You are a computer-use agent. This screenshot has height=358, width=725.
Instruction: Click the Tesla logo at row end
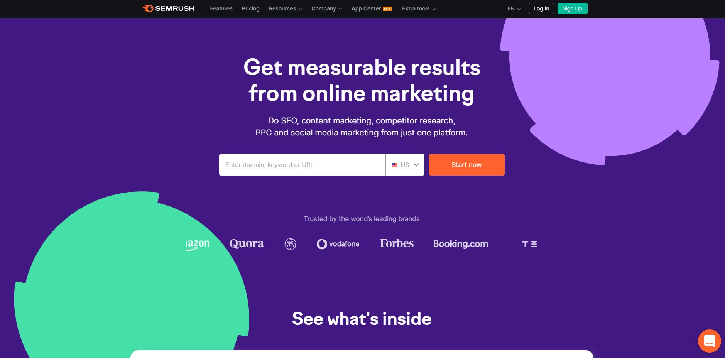pyautogui.click(x=529, y=244)
